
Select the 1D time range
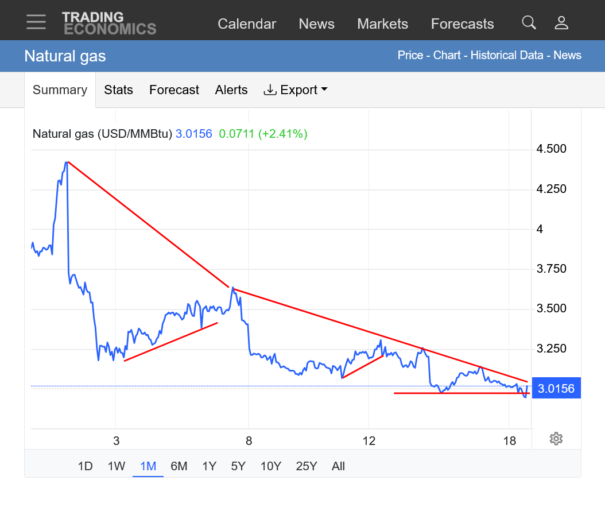[x=85, y=466]
